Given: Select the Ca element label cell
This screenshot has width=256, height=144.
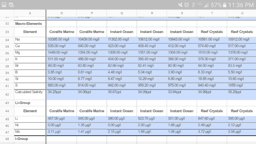Looking at the screenshot, I should coord(30,47).
